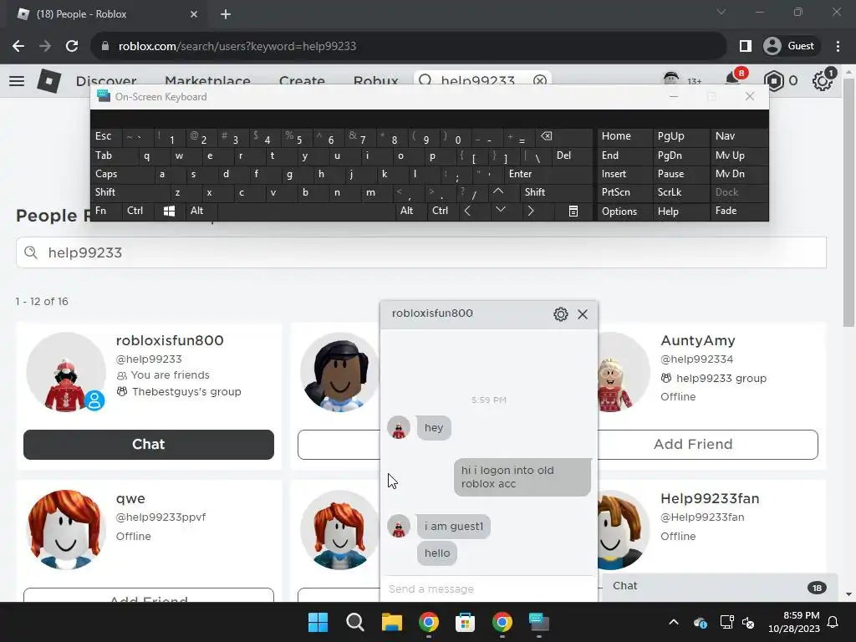Open the Robux balance icon
This screenshot has width=856, height=642.
tap(773, 81)
